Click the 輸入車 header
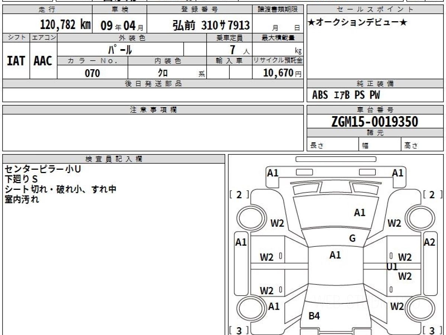The width and height of the screenshot is (446, 335). tap(229, 61)
